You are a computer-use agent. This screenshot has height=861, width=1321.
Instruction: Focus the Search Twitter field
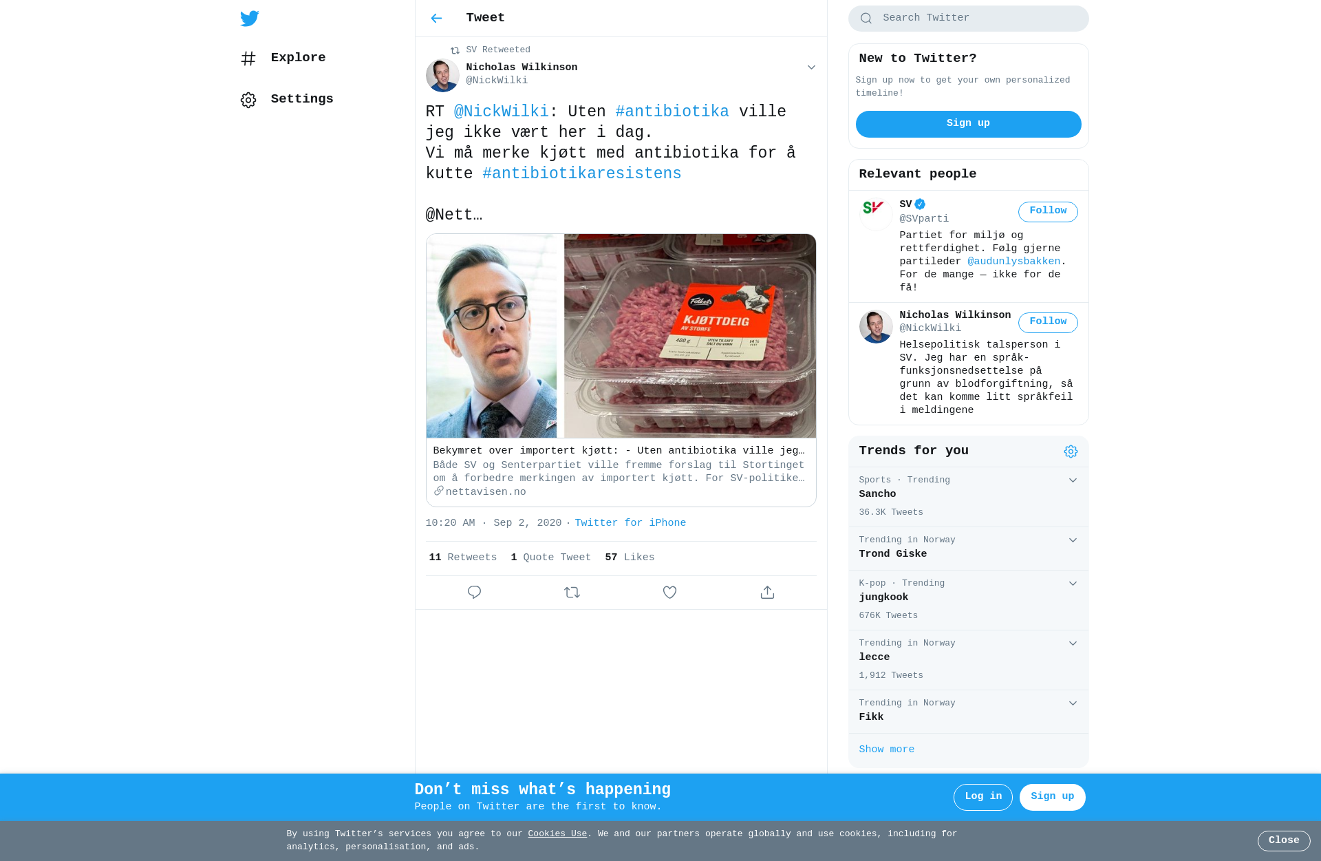click(968, 19)
